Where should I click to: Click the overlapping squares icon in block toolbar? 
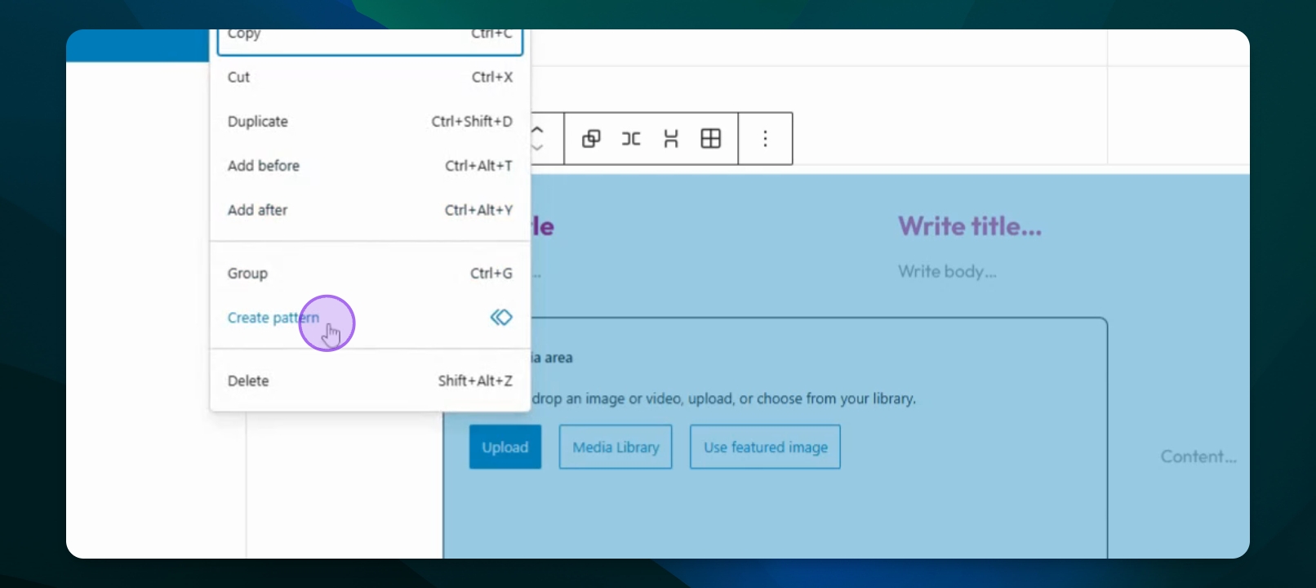(591, 139)
